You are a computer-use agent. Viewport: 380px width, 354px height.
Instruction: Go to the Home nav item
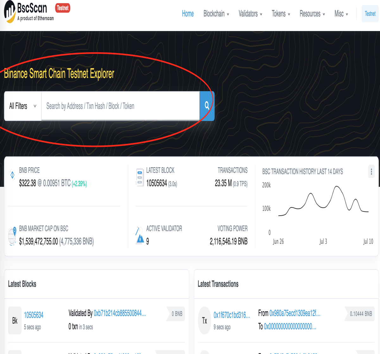(x=188, y=14)
